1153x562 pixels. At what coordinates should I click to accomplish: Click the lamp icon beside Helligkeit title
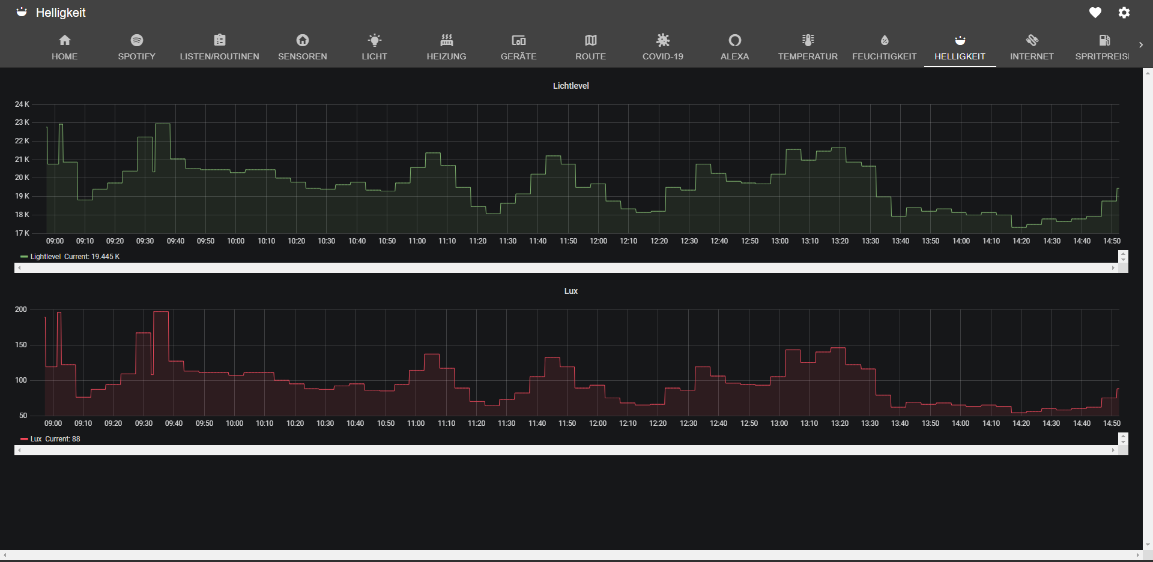22,12
